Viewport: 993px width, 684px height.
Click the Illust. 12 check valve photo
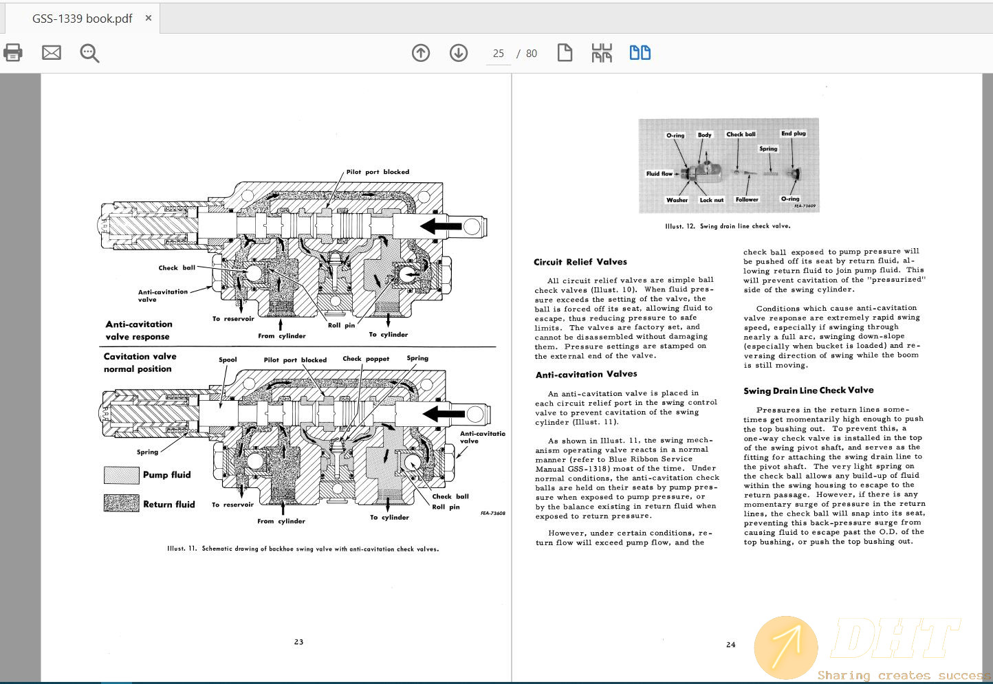[x=729, y=166]
